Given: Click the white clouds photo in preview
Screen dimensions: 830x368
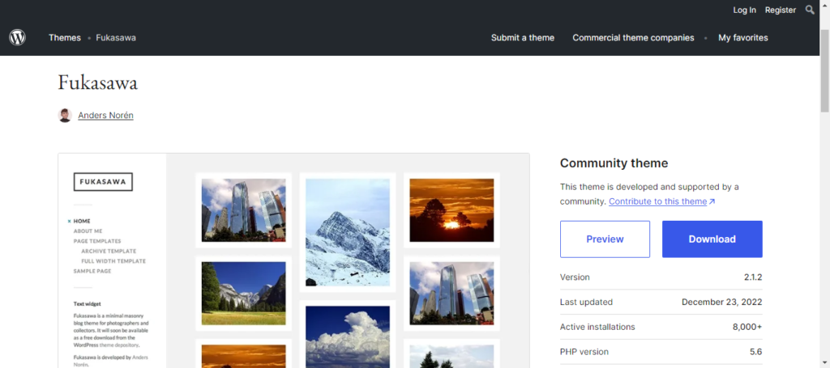Looking at the screenshot, I should click(347, 336).
